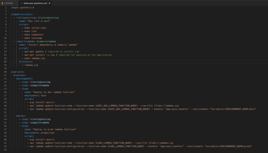Click "fileb://lambda.zip" on line 41
The image size is (268, 153).
pos(161,143)
